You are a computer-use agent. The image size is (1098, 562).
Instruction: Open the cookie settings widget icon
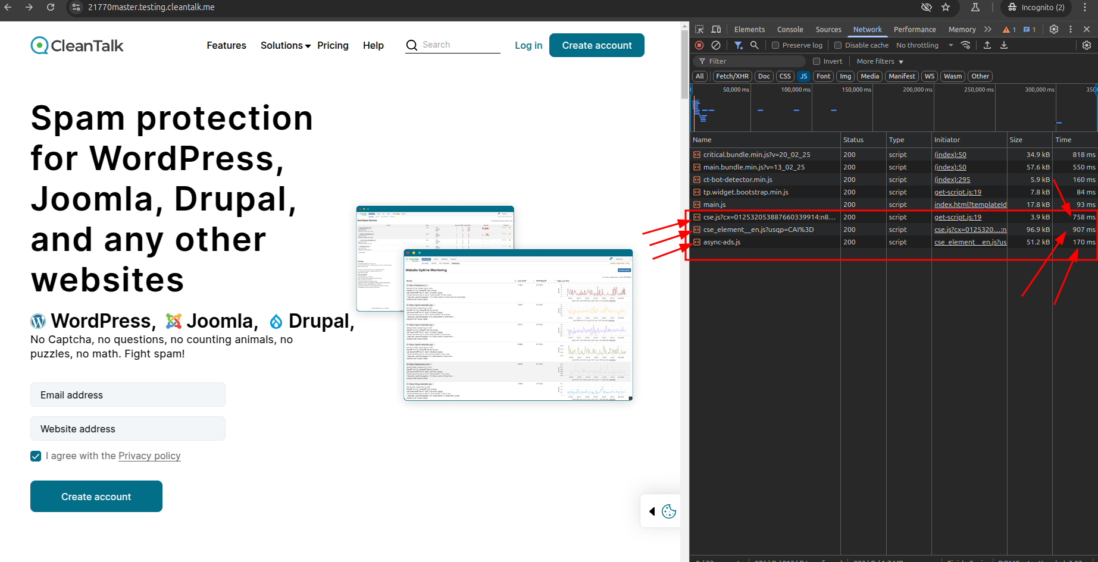tap(668, 511)
